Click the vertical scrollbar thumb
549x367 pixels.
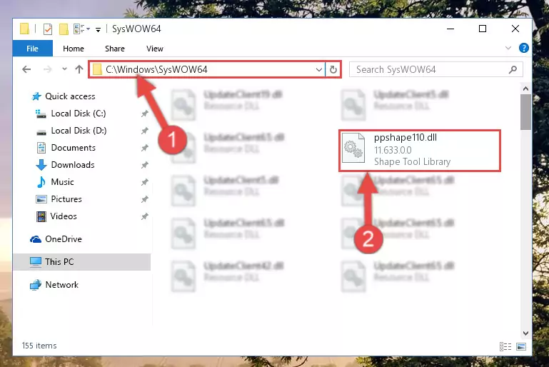525,112
